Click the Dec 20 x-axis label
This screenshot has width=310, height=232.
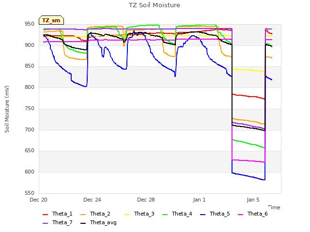pyautogui.click(x=39, y=200)
